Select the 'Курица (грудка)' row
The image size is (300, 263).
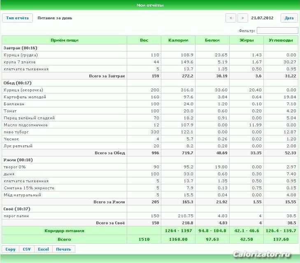(x=150, y=55)
